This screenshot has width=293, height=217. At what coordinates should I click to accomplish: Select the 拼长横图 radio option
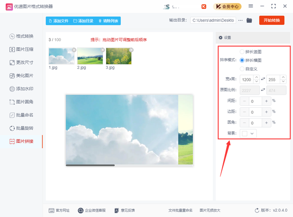(x=242, y=59)
